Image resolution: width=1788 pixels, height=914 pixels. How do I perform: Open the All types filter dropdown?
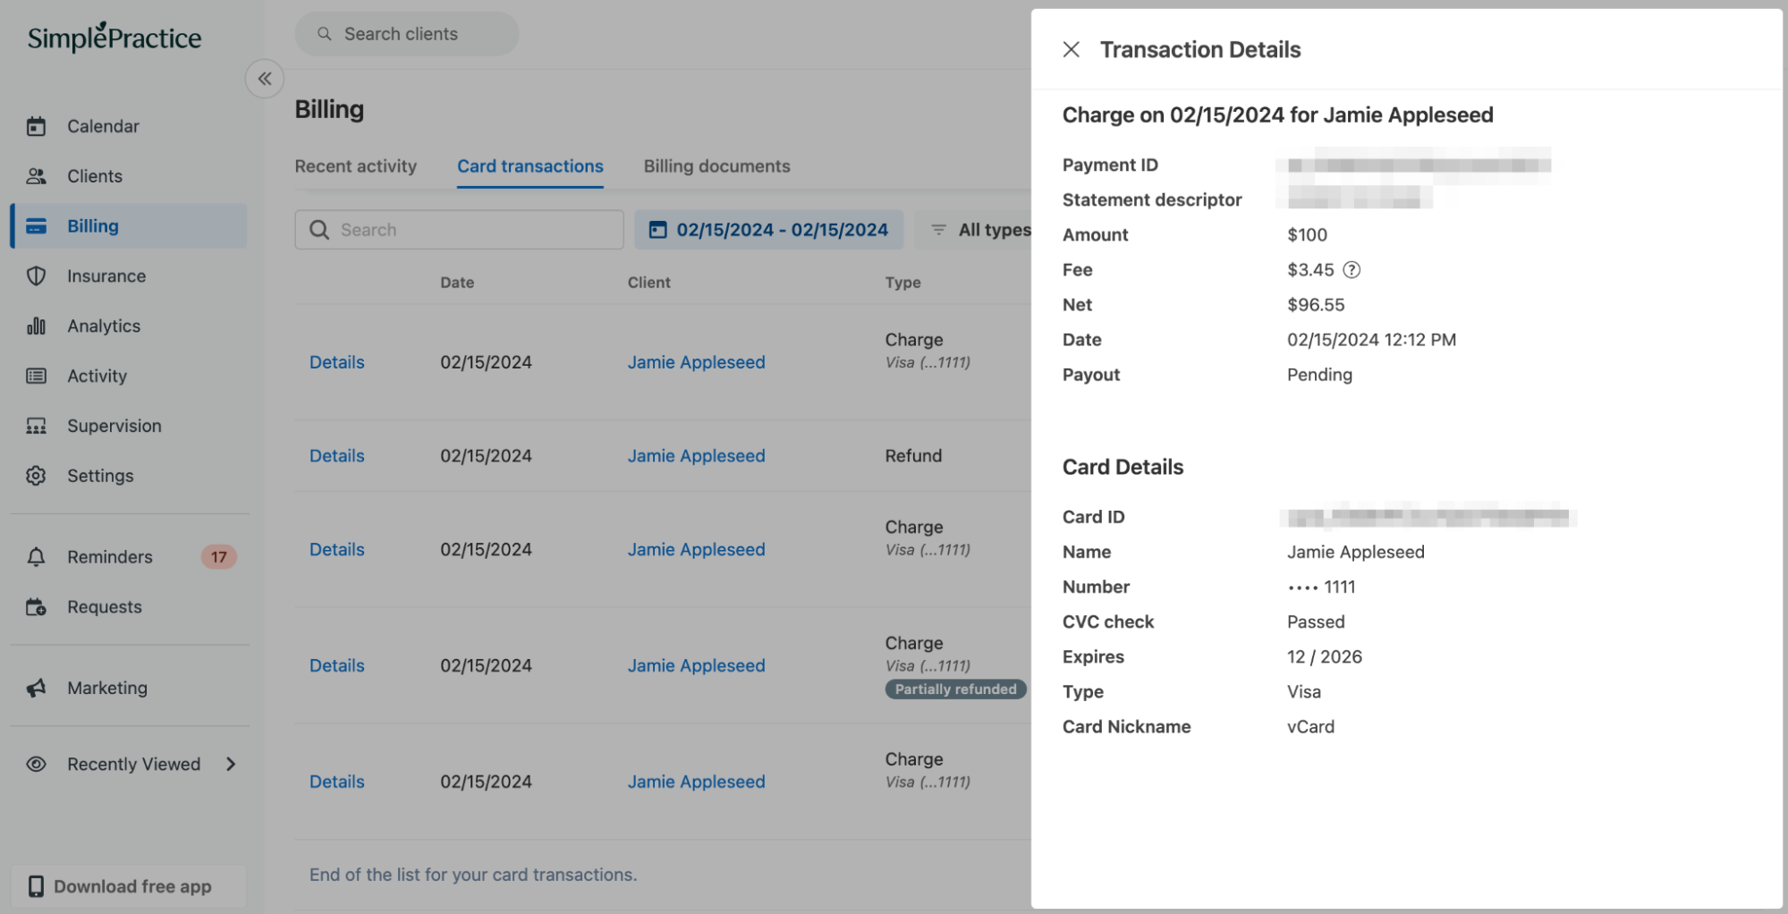tap(981, 230)
